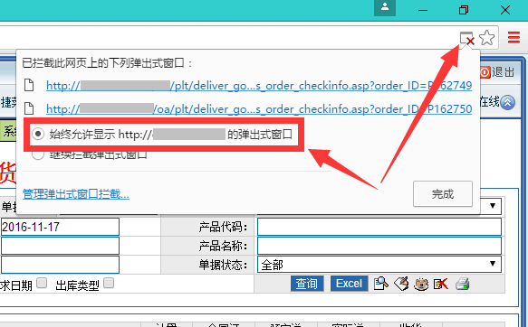This screenshot has width=528, height=327.
Task: Open the browser hamburger menu
Action: pos(514,37)
